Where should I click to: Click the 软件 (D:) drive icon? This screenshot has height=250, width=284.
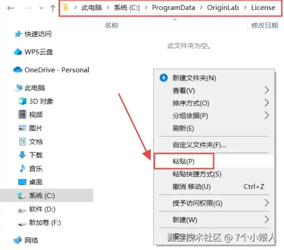tap(22, 210)
